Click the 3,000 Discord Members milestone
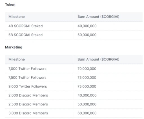144x119 pixels. [28, 113]
